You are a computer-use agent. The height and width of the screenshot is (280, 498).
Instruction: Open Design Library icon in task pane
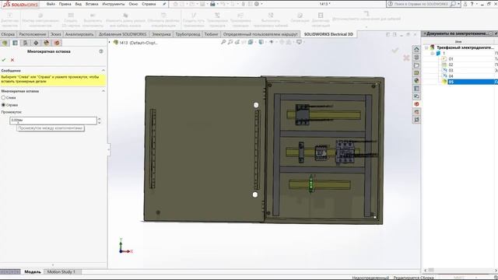[x=416, y=57]
